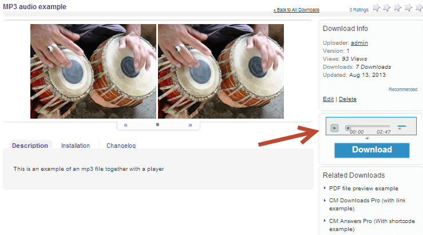Edit this download entry
423x235 pixels.
point(329,99)
